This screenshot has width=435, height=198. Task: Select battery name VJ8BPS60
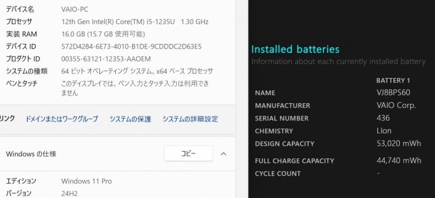(x=393, y=93)
